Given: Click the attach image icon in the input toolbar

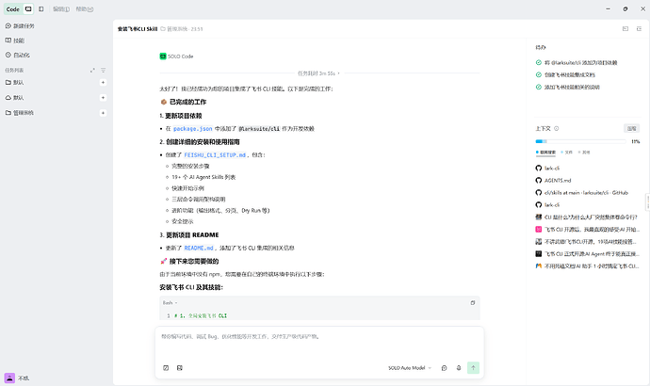Looking at the screenshot, I should pos(180,368).
